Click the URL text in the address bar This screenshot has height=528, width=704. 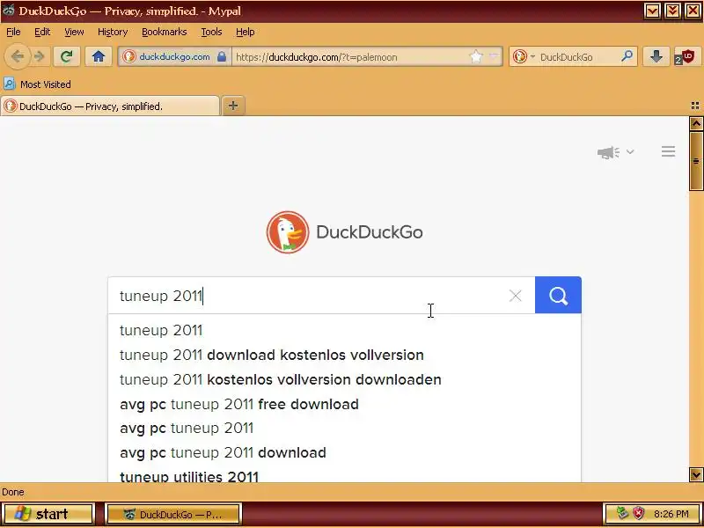(x=316, y=57)
